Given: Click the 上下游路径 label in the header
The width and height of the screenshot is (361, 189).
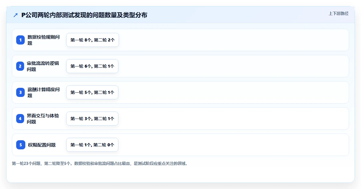Looking at the screenshot, I should [x=338, y=14].
